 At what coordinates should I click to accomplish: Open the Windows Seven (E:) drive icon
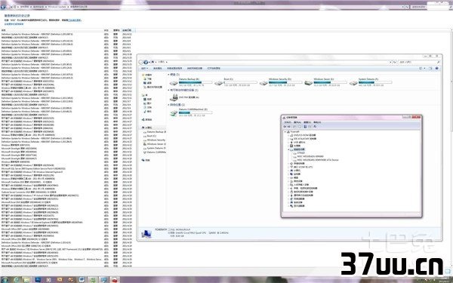click(309, 83)
